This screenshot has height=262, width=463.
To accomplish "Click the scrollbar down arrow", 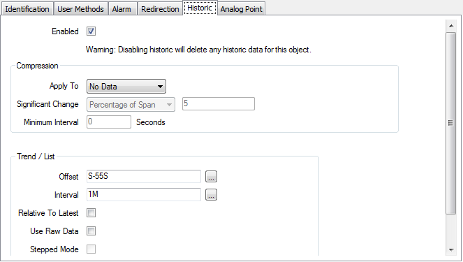I will pos(451,249).
